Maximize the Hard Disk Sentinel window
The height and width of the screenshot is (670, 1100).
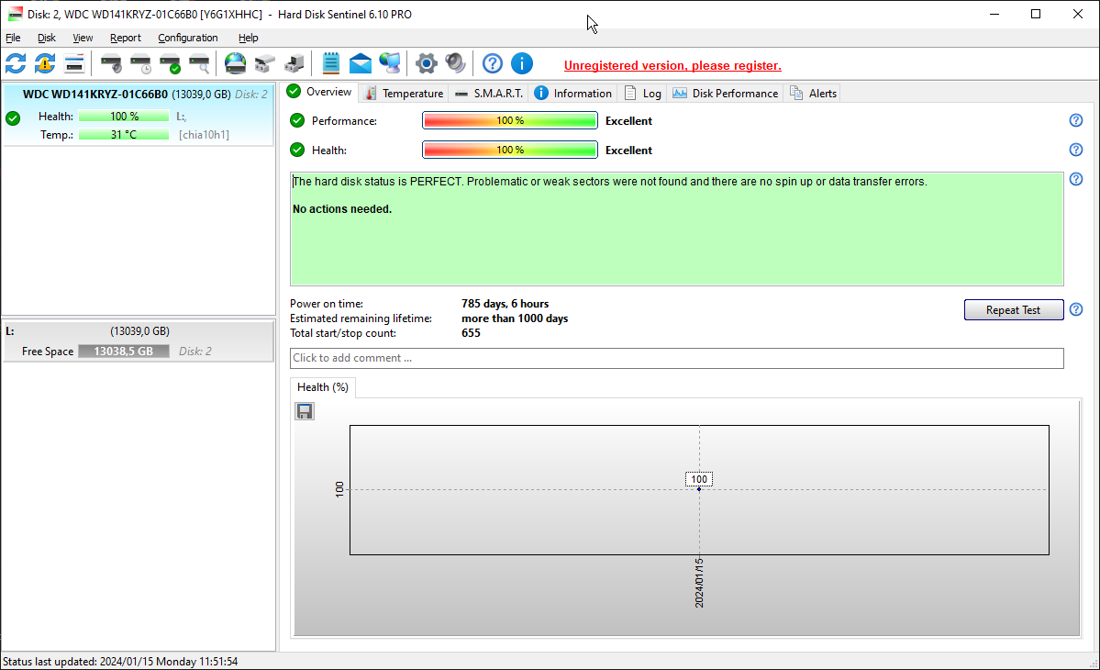tap(1036, 14)
